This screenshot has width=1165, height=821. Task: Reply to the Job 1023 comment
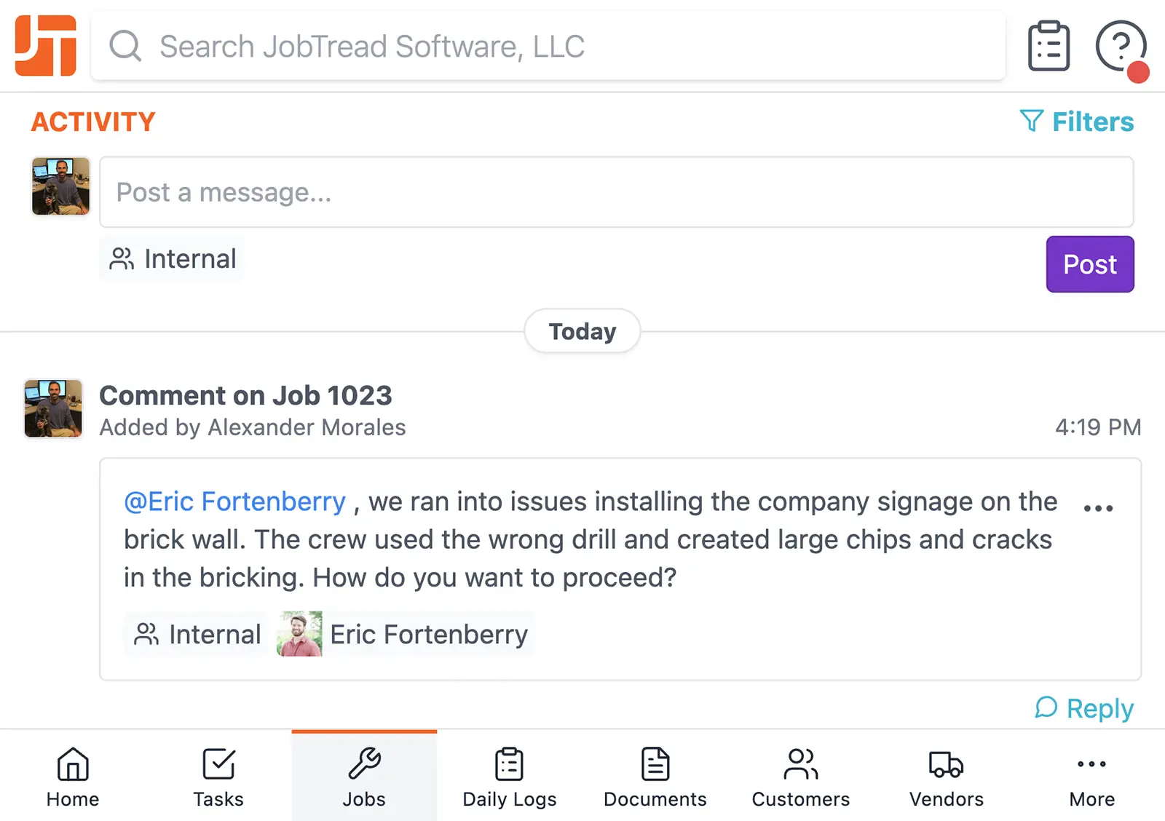click(1085, 708)
